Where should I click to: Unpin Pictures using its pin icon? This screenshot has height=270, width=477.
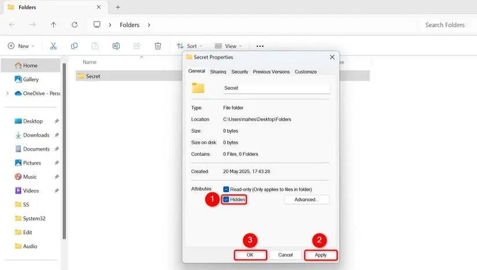[x=57, y=163]
